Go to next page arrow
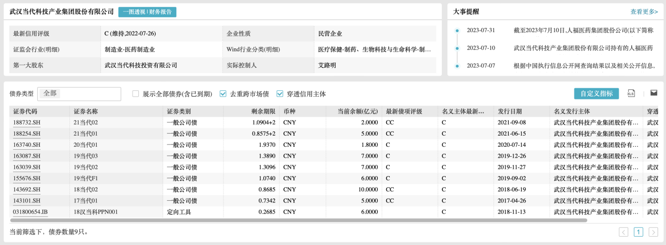This screenshot has height=245, width=666. [x=653, y=232]
